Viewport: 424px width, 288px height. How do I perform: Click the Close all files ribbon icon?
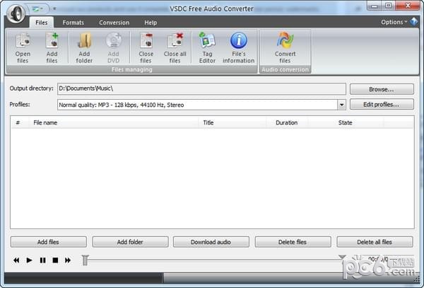coord(175,48)
